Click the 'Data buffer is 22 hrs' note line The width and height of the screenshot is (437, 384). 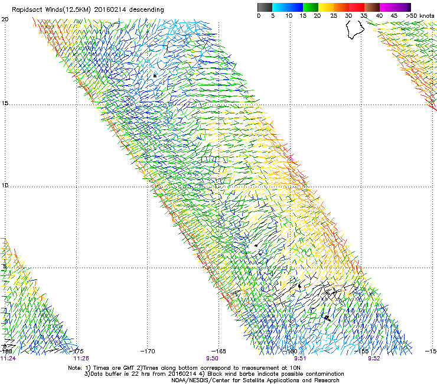point(214,374)
